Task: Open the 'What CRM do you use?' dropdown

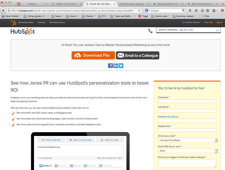Action: coord(187,151)
